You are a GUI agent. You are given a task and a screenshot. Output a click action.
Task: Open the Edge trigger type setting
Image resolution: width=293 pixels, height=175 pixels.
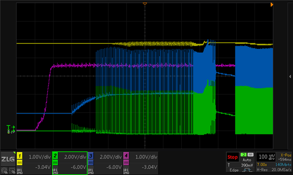pos(234,170)
